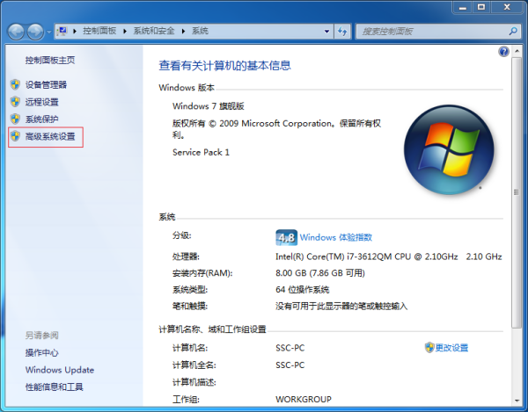Expand arrow before 系统 breadcrumb
The image size is (528, 412).
[184, 32]
